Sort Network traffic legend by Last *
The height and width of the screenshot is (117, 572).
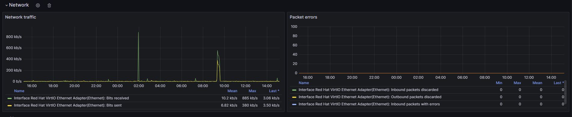(274, 91)
